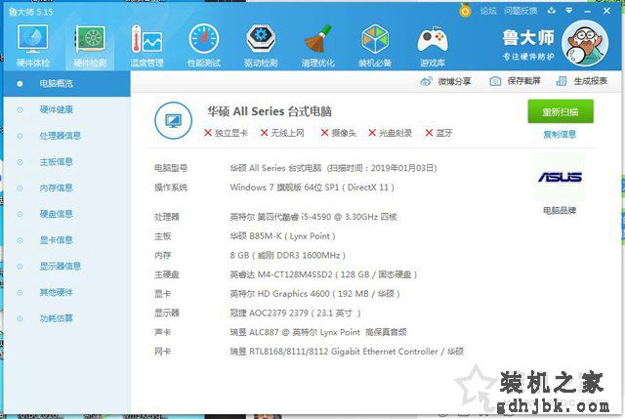Click the M4-CT128M4SSD2 disk text

point(323,274)
